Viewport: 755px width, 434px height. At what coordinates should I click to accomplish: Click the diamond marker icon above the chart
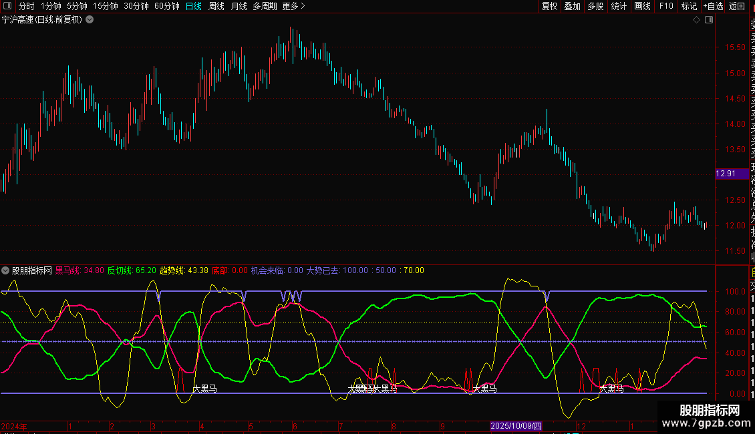pos(696,20)
